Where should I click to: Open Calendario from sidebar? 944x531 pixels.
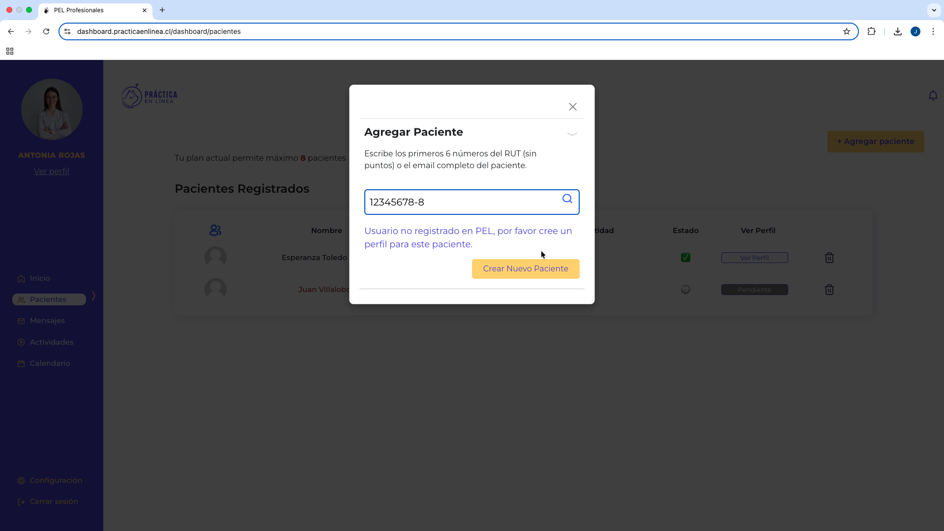50,363
